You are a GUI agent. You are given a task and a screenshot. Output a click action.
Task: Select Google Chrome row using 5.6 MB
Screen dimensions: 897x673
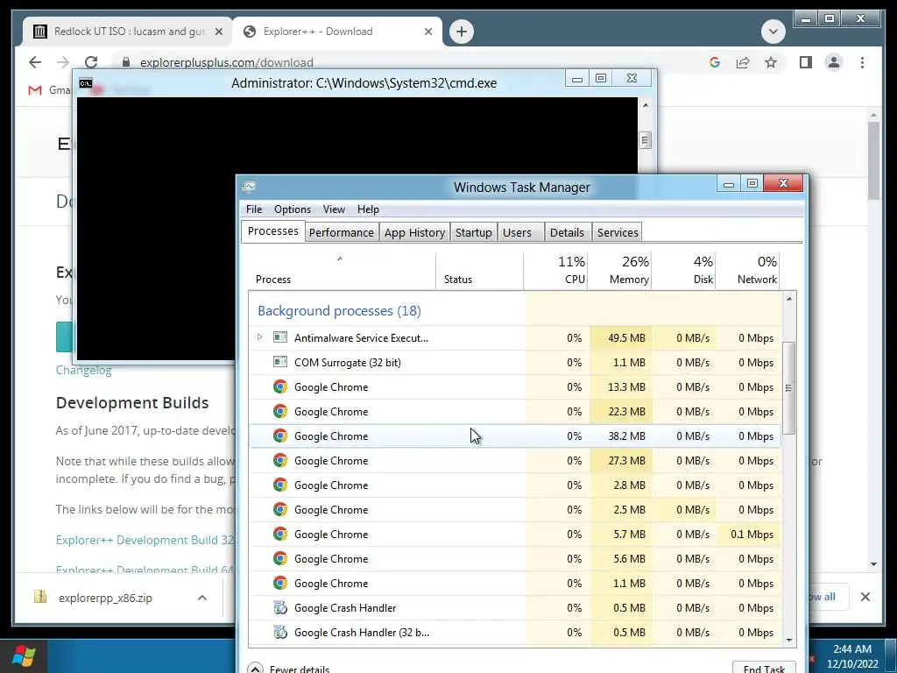(x=515, y=559)
